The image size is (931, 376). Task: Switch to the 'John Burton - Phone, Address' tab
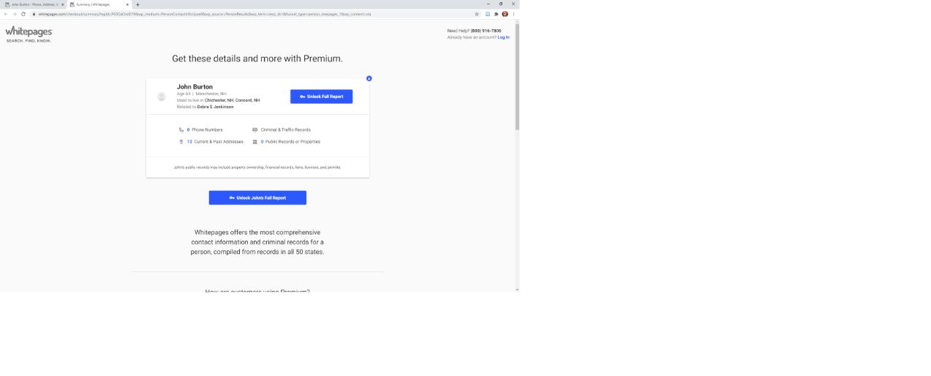pyautogui.click(x=34, y=4)
